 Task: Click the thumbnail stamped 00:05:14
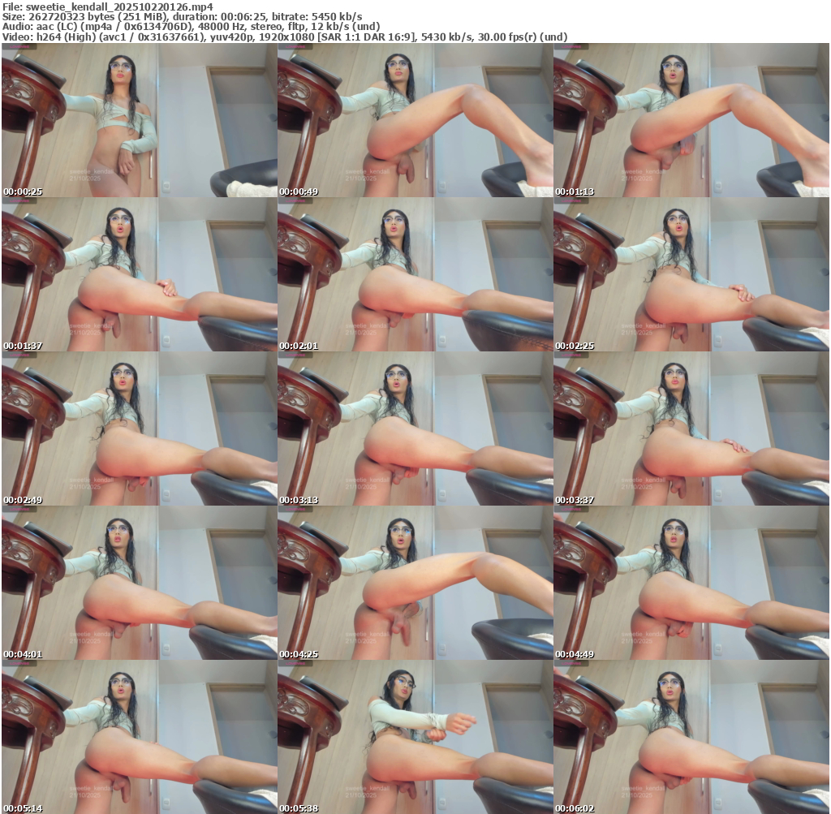coord(139,737)
